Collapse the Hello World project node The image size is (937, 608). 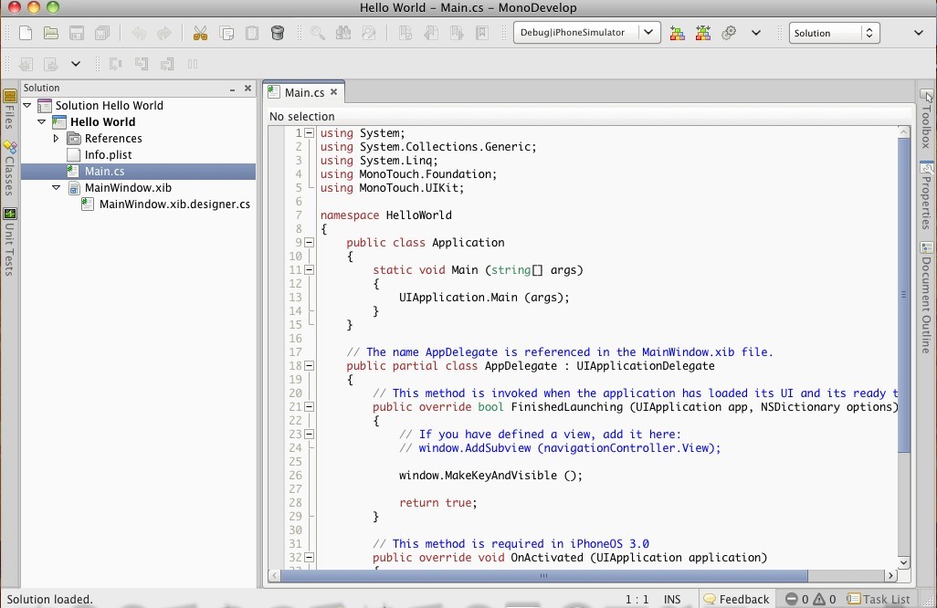coord(41,121)
